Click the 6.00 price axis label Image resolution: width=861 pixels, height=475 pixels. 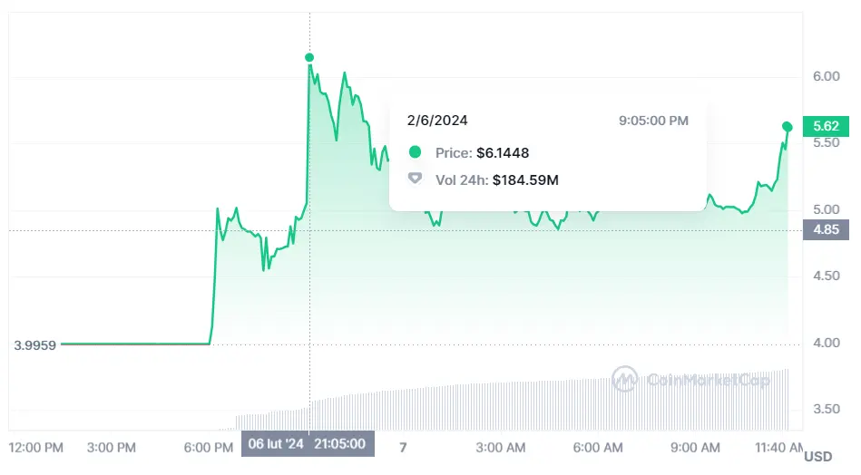825,76
